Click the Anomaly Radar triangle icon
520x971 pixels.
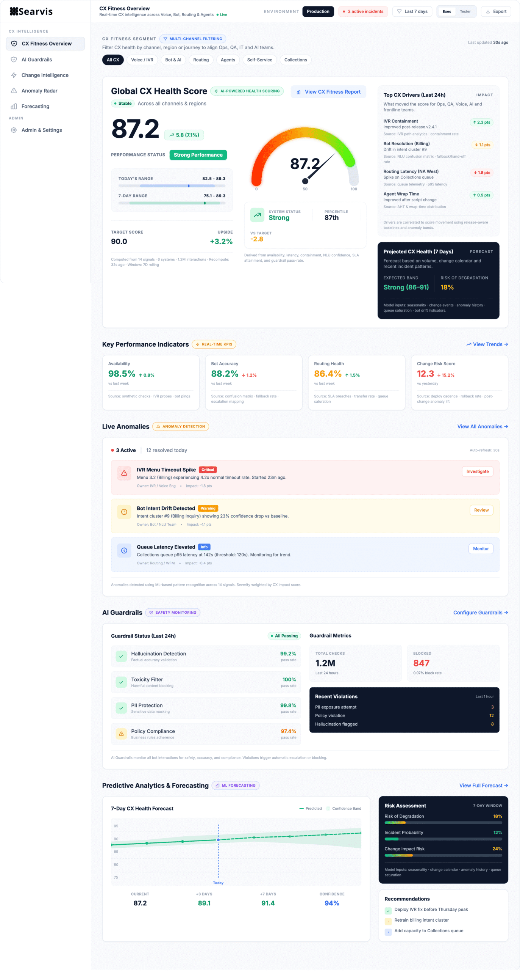coord(14,91)
